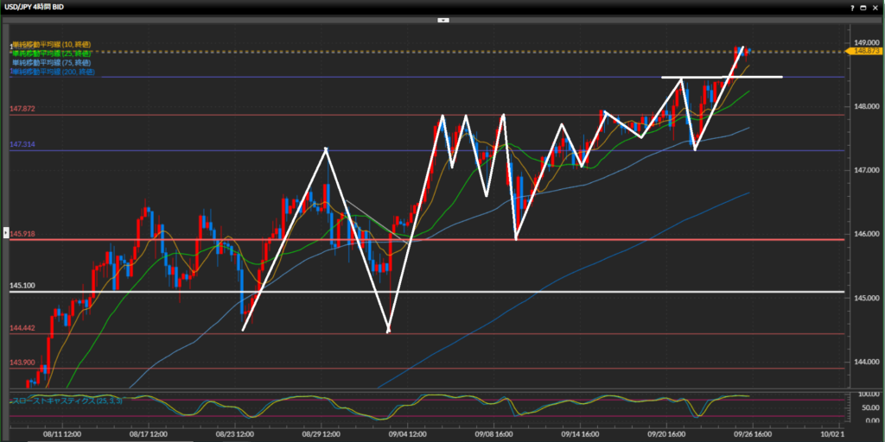
Task: Select the white 145.100 support line label
Action: point(22,286)
